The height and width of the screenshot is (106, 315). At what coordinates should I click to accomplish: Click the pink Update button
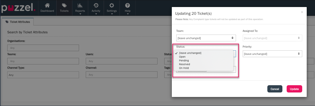pyautogui.click(x=294, y=89)
